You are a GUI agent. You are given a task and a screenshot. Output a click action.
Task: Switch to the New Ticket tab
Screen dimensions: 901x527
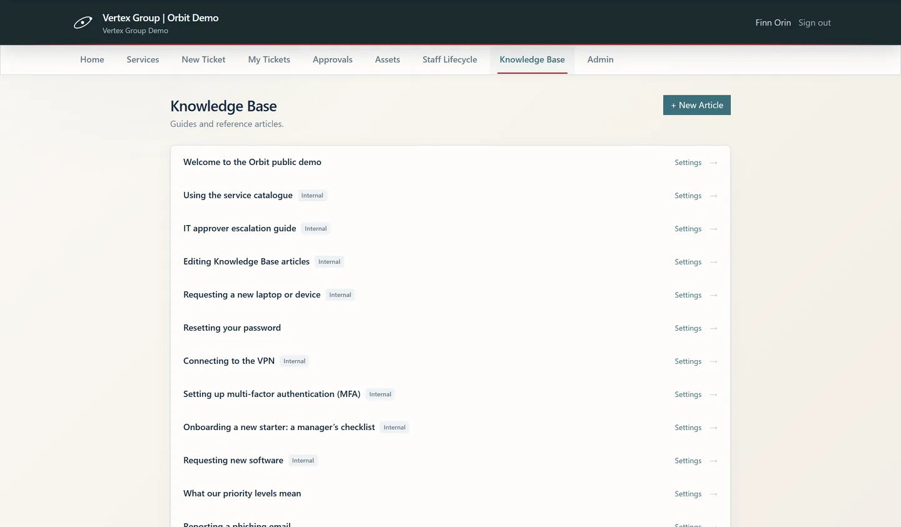[203, 59]
